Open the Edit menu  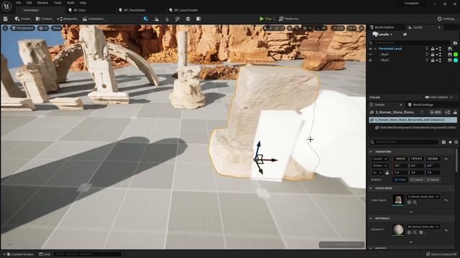[29, 3]
